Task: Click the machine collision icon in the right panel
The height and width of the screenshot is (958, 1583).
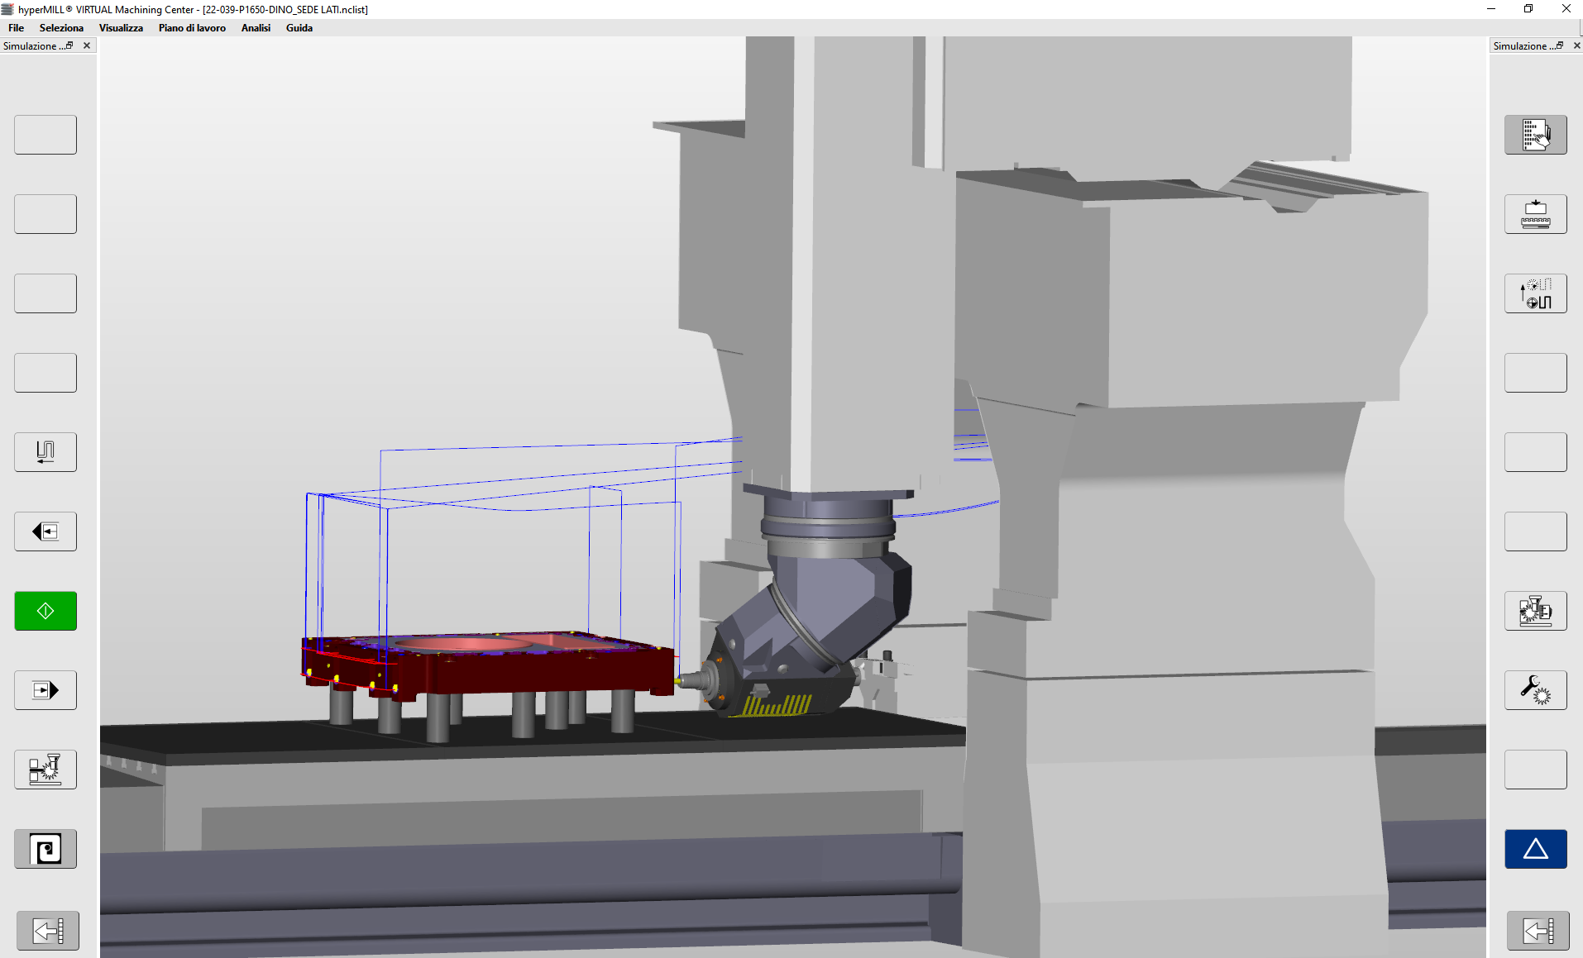Action: (1536, 611)
